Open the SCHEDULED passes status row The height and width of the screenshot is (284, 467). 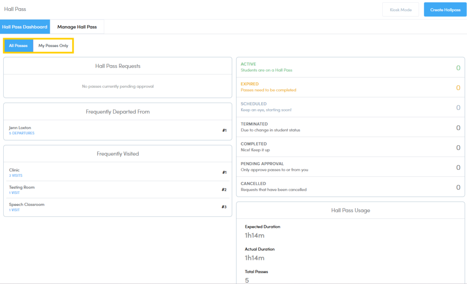[x=350, y=107]
